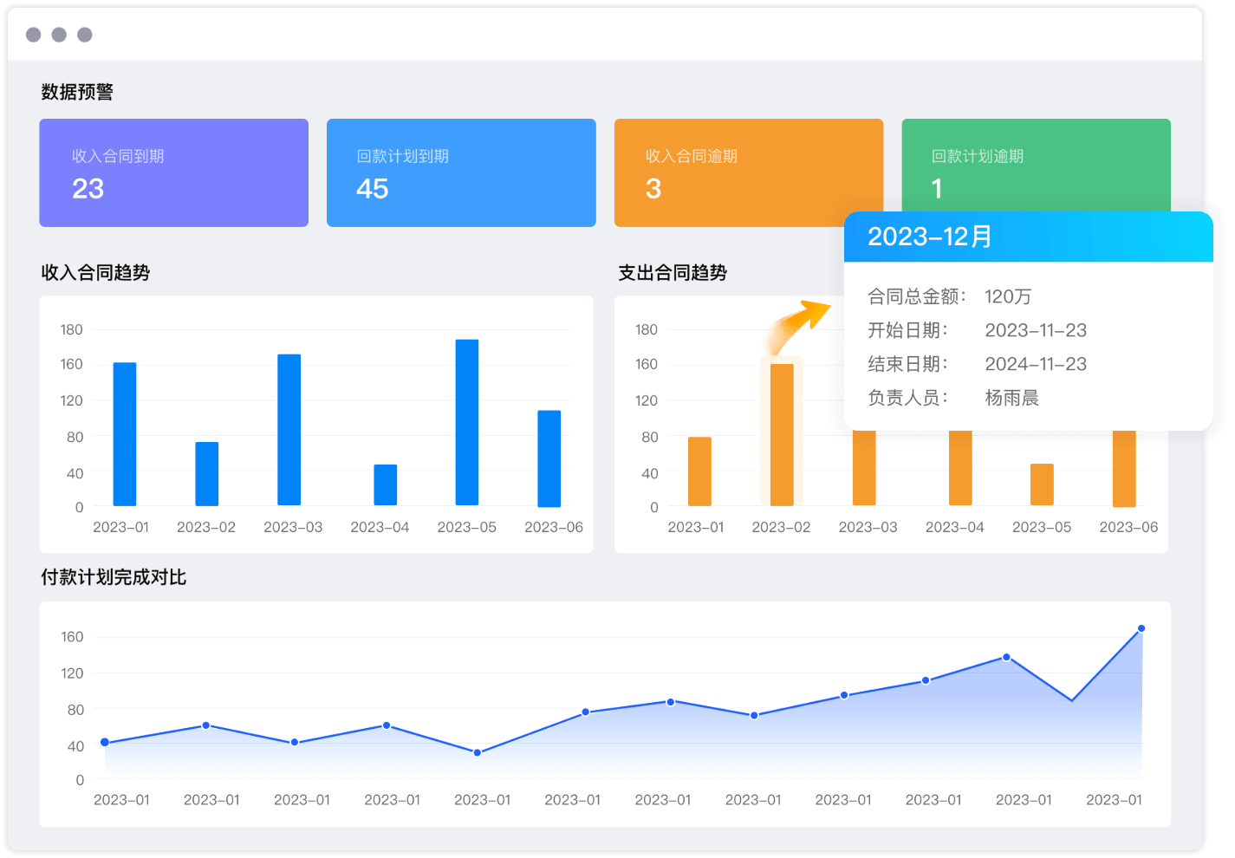Select the highest point at line chart's right end
This screenshot has width=1235, height=858.
(1141, 628)
